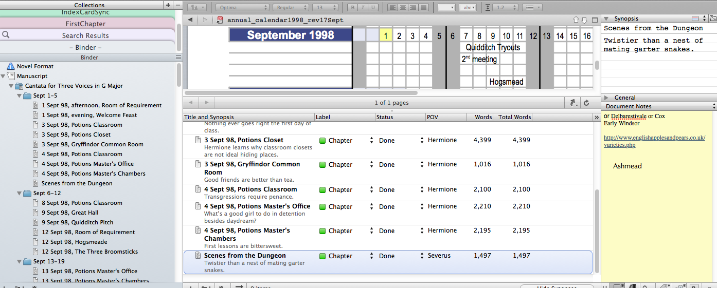Viewport: 717px width, 288px height.
Task: Toggle italic formatting in the format bar
Action: [x=363, y=7]
